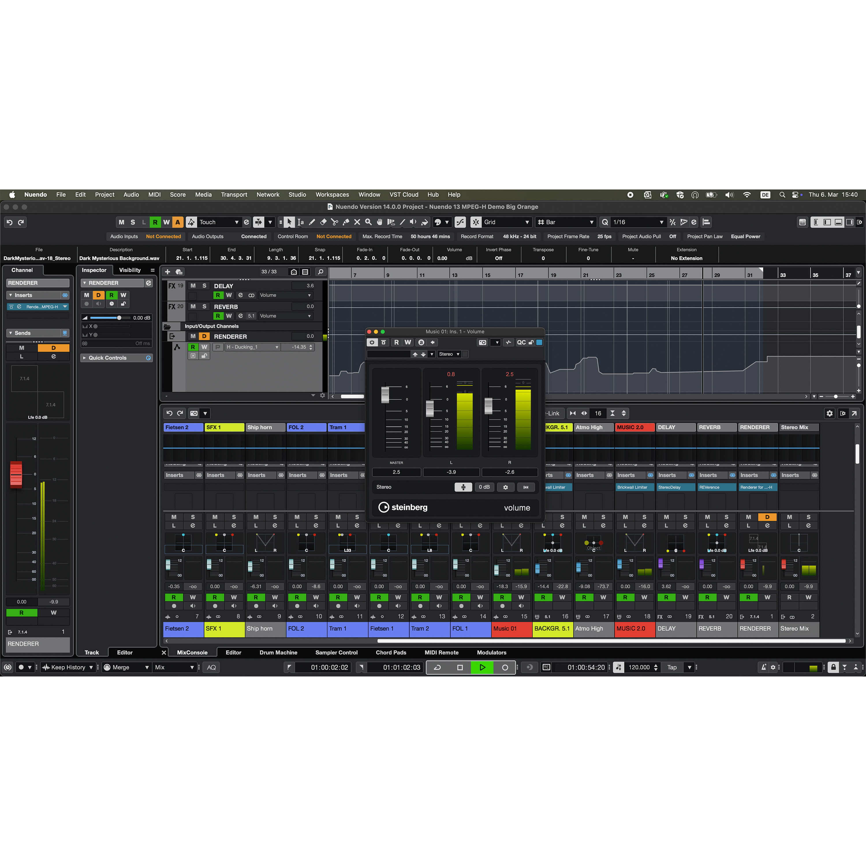Select the Split tool
Image resolution: width=866 pixels, height=866 pixels.
pyautogui.click(x=334, y=222)
